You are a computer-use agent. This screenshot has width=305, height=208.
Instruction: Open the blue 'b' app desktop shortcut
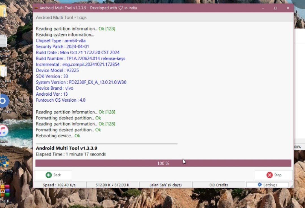click(x=3, y=101)
